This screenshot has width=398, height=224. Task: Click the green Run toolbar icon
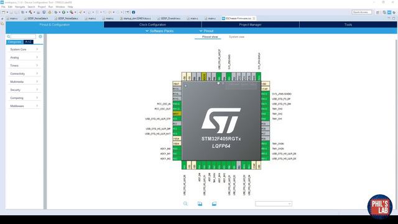pos(63,12)
